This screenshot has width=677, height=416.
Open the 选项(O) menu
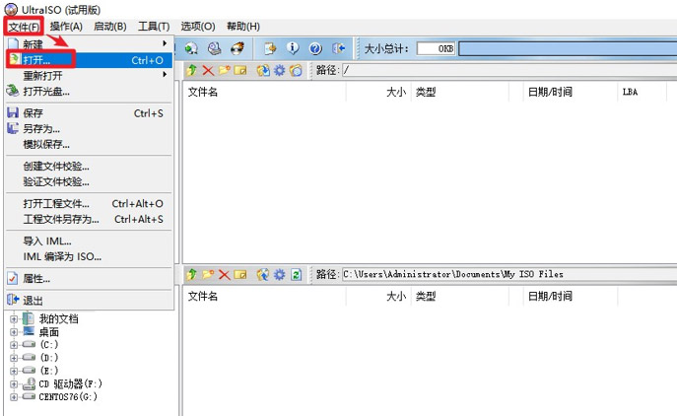click(198, 27)
